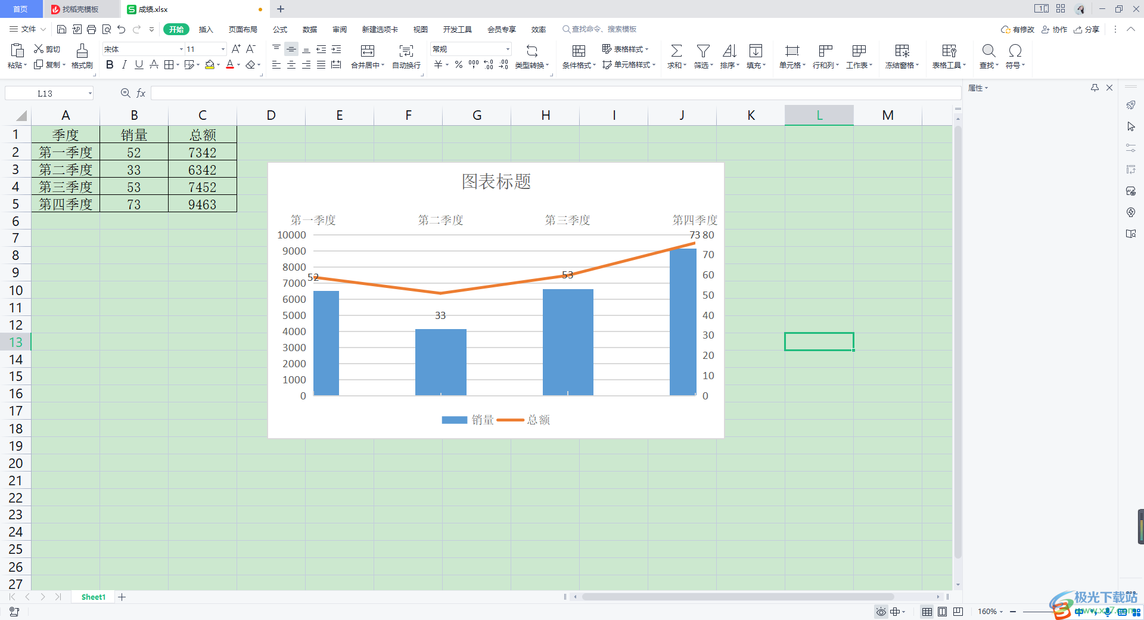
Task: Click inside the formula bar
Action: pos(555,93)
